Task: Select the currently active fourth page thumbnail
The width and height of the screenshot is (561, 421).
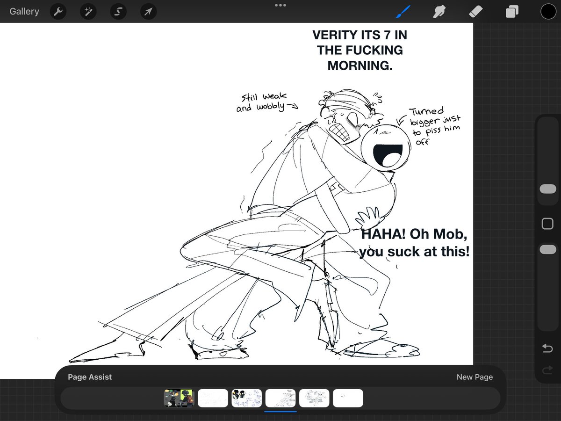Action: (x=280, y=398)
